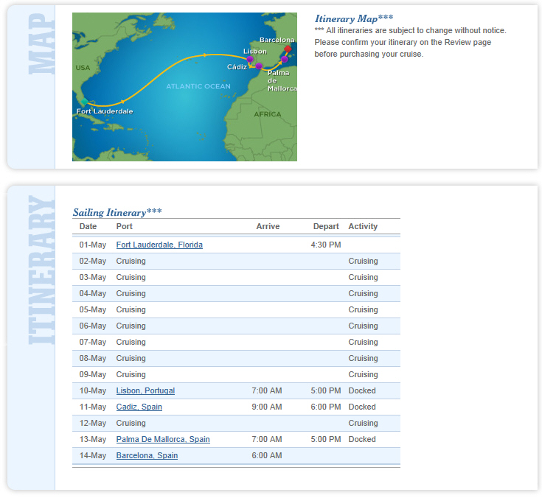This screenshot has height=498, width=542.
Task: Click the purple Cádiz map marker
Action: [259, 66]
